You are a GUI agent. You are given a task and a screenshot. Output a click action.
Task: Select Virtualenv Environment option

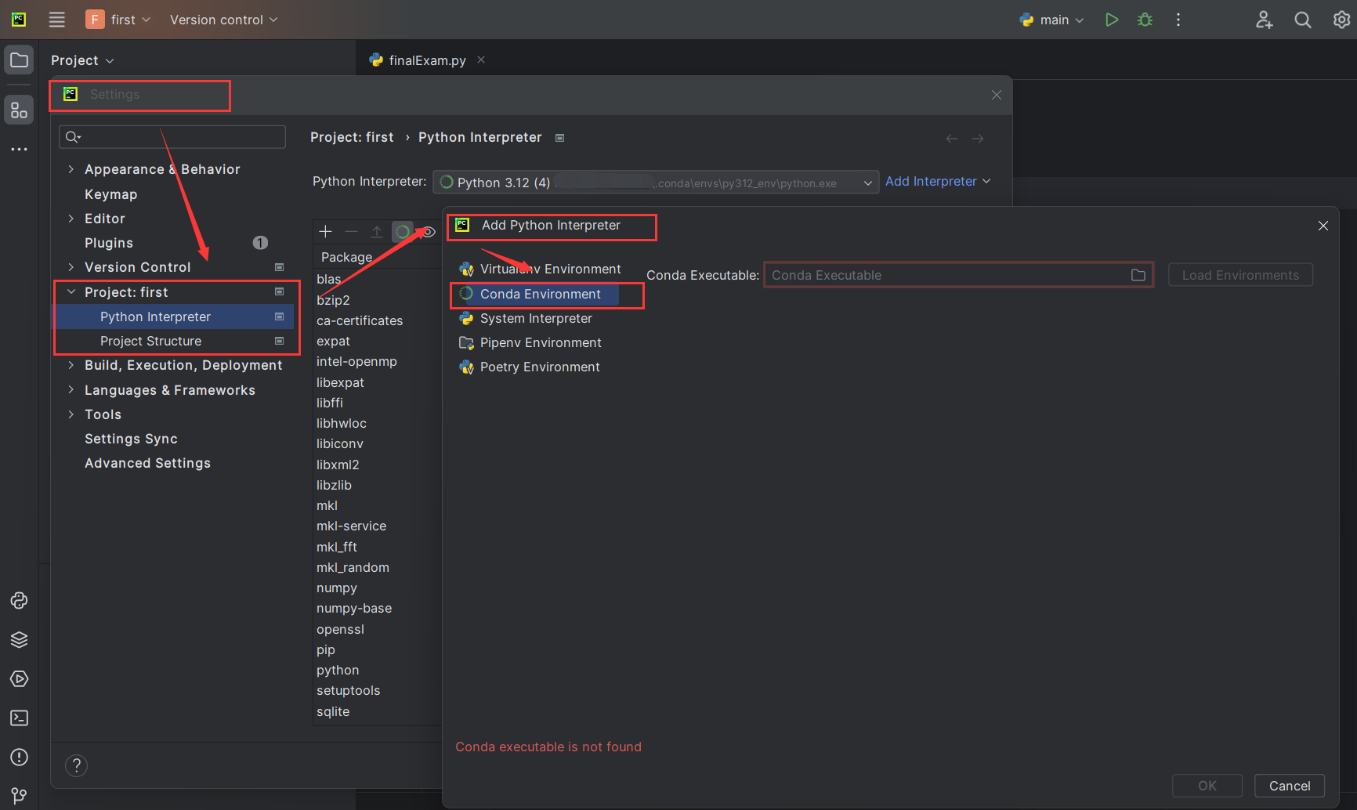(541, 269)
